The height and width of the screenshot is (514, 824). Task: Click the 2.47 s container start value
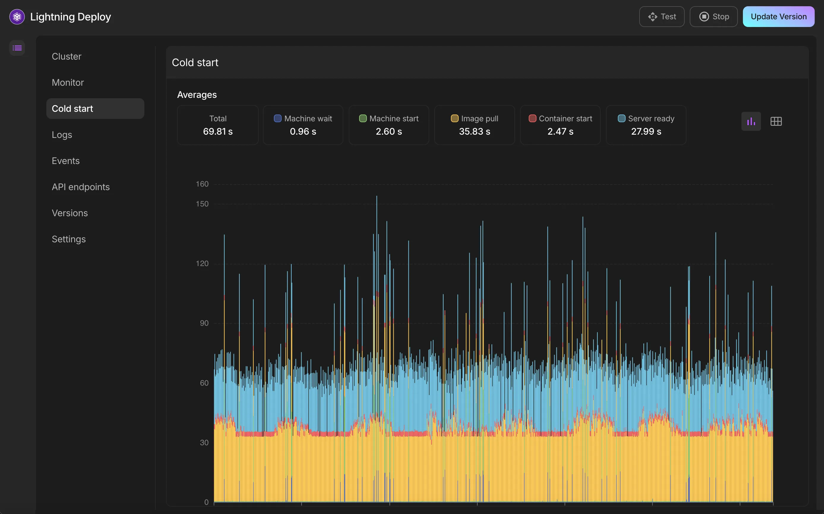[x=560, y=132]
